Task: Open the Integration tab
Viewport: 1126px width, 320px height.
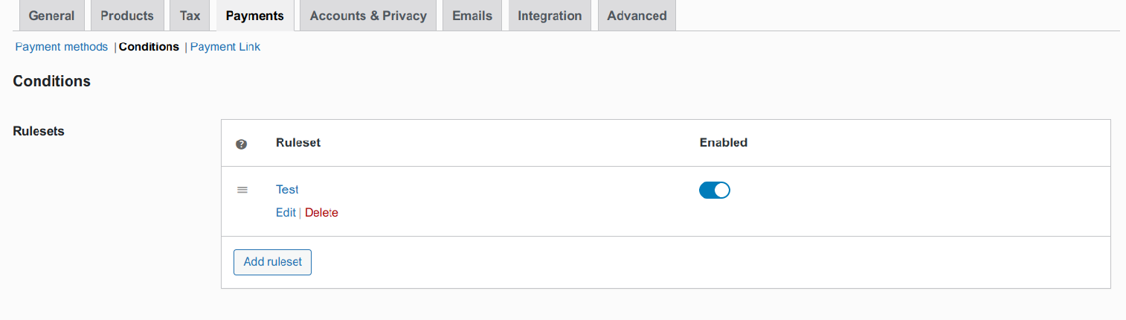Action: [550, 16]
